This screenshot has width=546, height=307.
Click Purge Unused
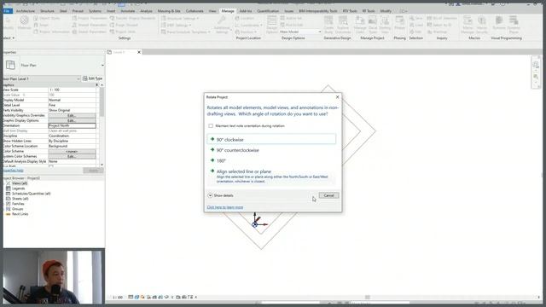point(124,25)
